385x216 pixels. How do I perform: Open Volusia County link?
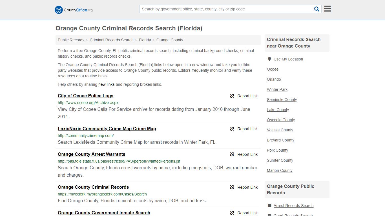(x=280, y=130)
